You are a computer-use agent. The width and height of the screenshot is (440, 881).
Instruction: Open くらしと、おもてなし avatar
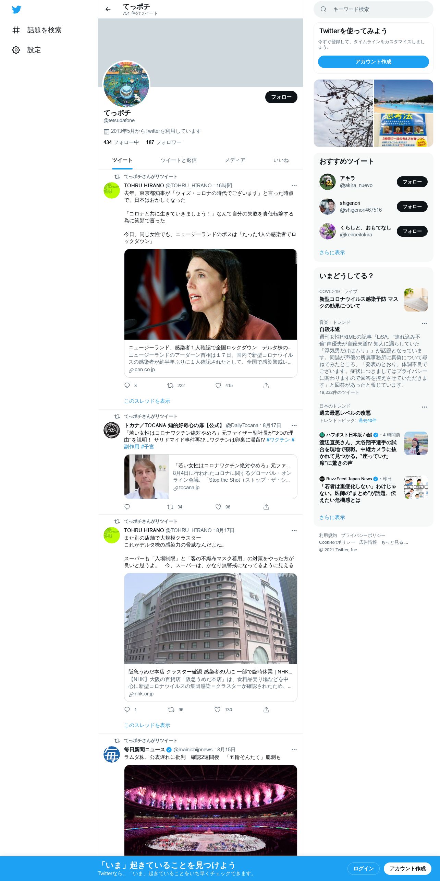click(328, 231)
